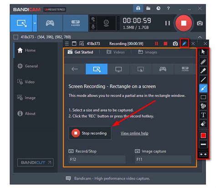Click the Record/Stop hotkey field F12
Screen dimensions: 216x188
[x=97, y=159]
